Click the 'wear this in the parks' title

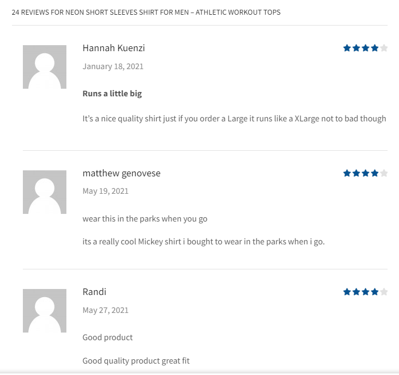tap(145, 219)
